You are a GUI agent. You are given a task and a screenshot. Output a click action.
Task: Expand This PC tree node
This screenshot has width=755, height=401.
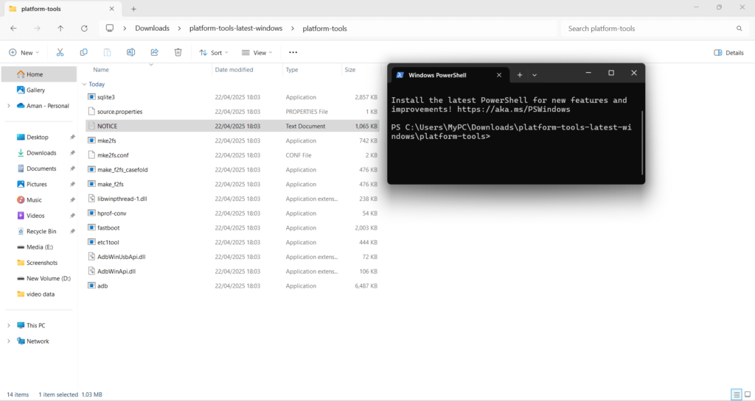point(9,325)
